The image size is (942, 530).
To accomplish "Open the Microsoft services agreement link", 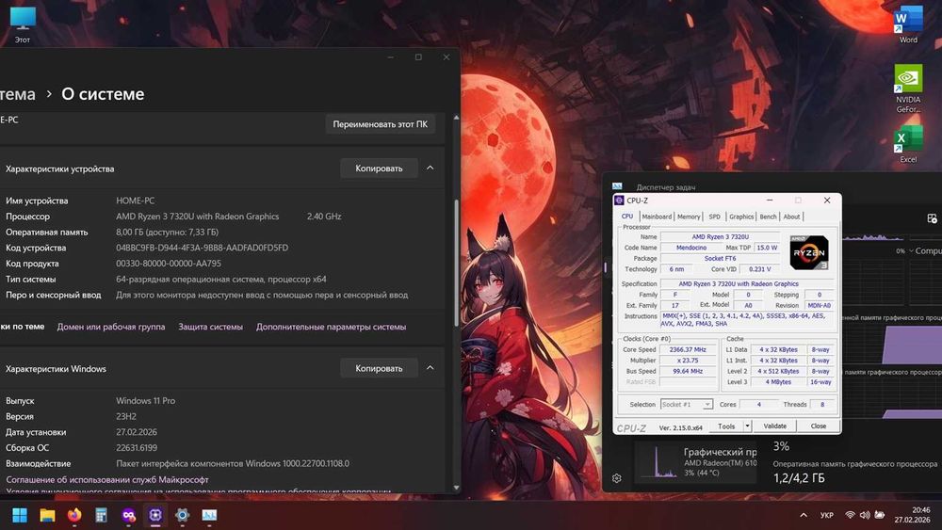I will point(107,479).
